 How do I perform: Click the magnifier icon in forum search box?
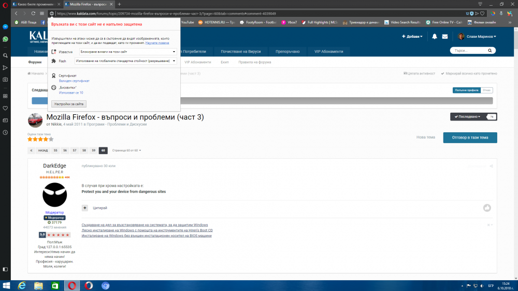point(490,51)
